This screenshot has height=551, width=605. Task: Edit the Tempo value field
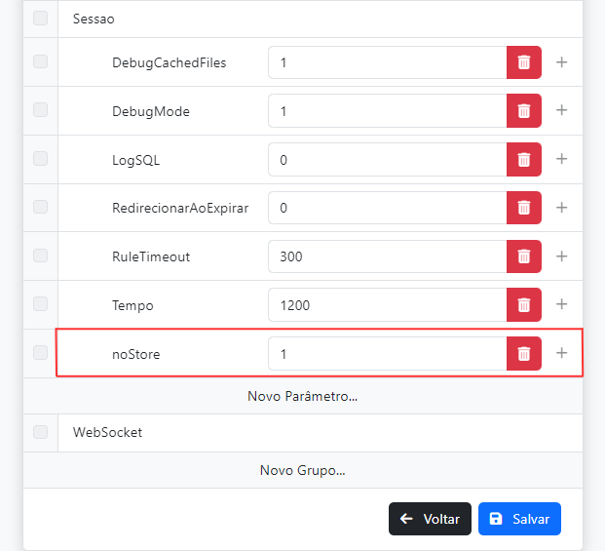[387, 305]
